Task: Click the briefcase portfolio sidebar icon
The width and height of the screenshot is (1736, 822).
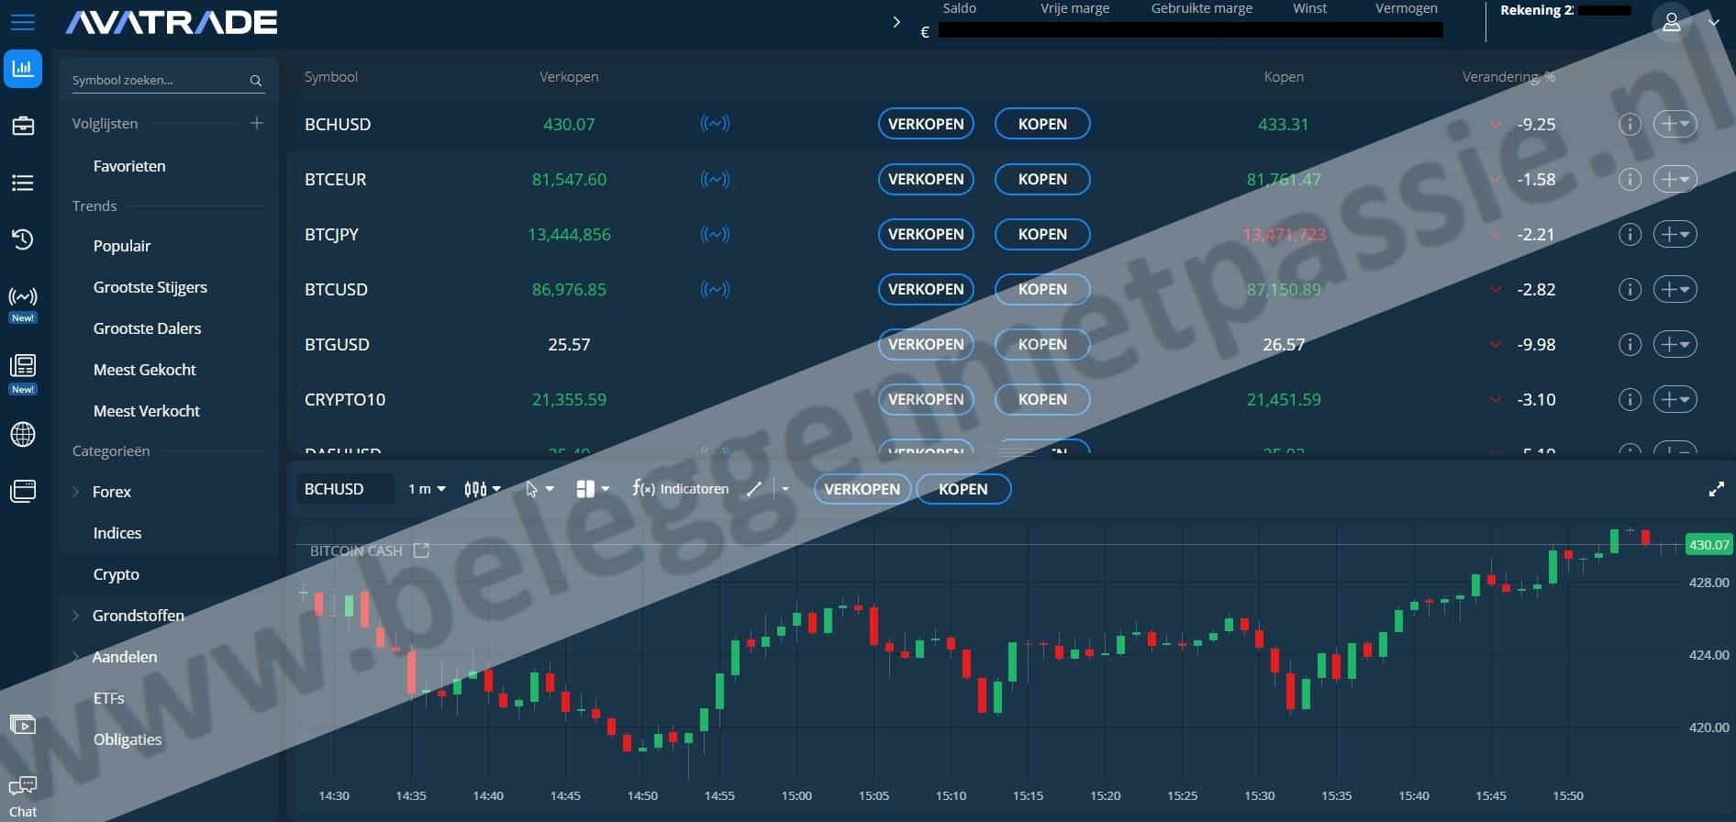Action: pyautogui.click(x=23, y=126)
